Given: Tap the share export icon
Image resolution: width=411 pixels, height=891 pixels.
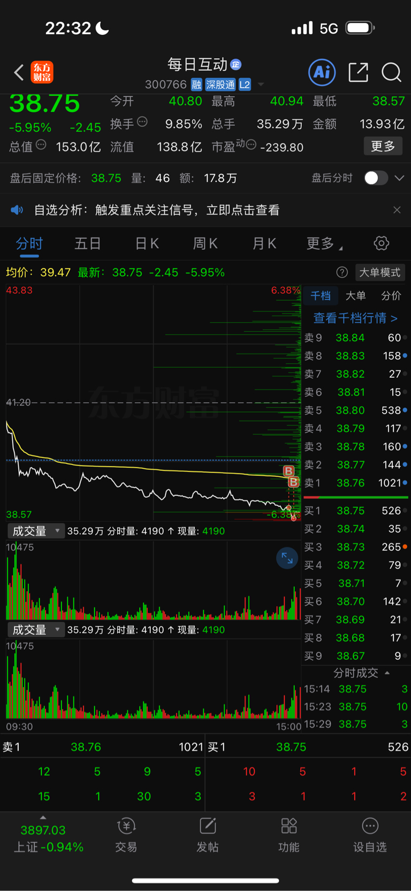Looking at the screenshot, I should [358, 72].
